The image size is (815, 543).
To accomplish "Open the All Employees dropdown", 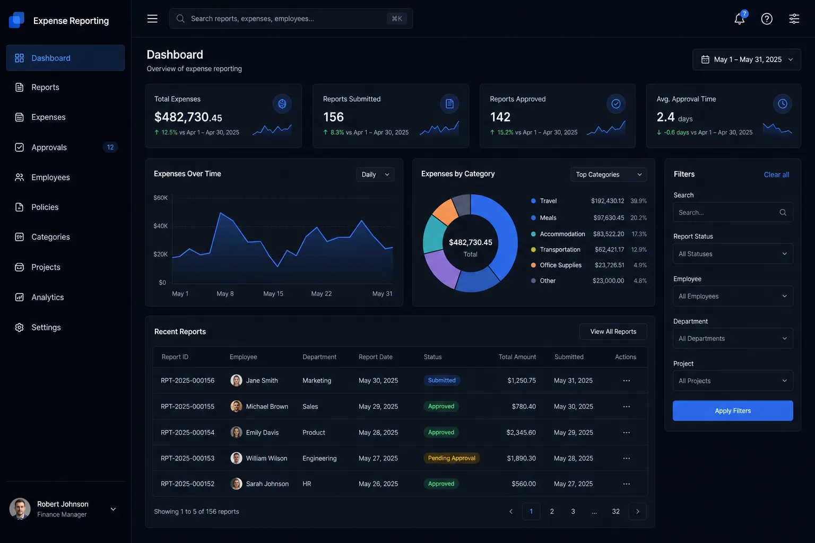I will [x=733, y=296].
